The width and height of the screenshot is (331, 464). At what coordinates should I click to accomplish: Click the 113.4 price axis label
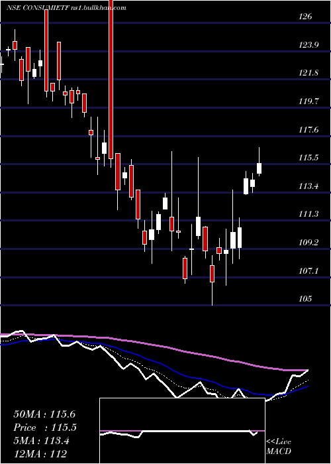coord(309,186)
